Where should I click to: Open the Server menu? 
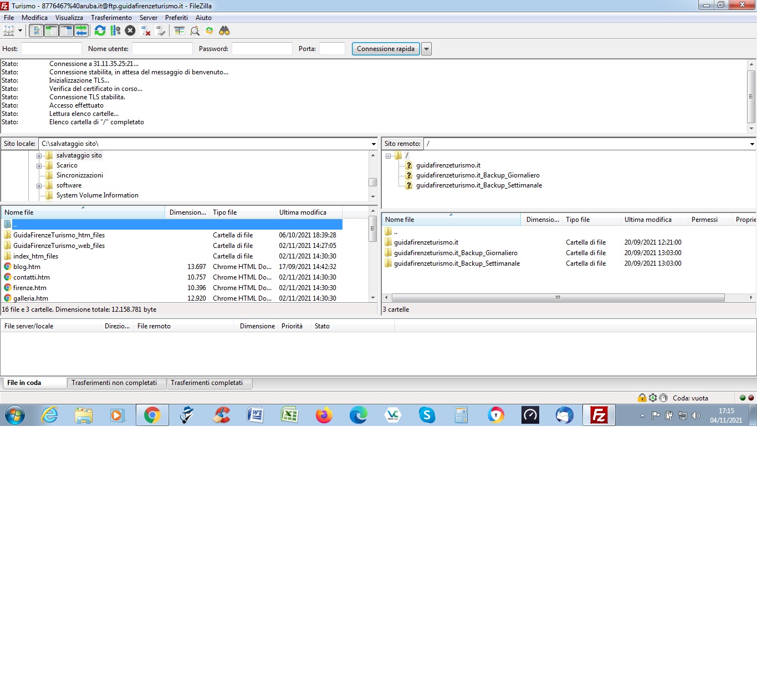[149, 18]
